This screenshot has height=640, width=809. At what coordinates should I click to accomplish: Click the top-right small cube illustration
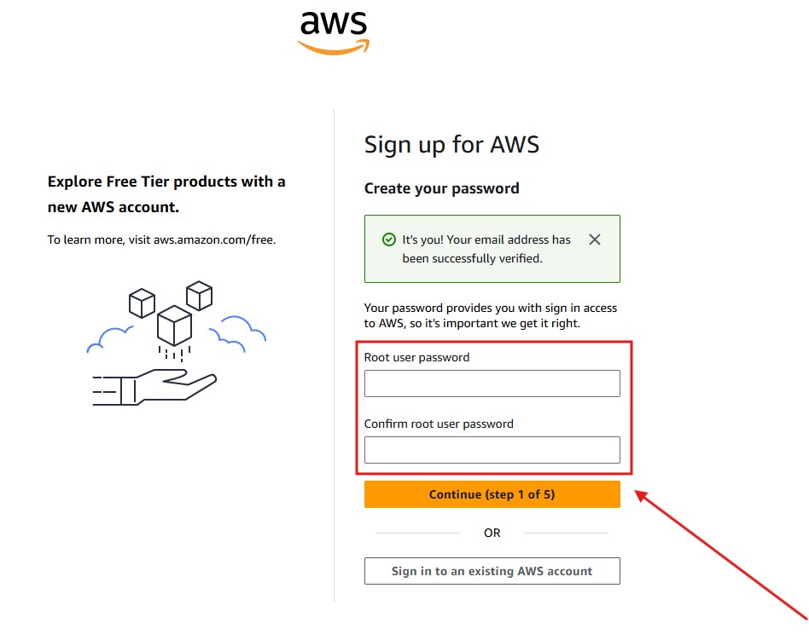click(199, 296)
